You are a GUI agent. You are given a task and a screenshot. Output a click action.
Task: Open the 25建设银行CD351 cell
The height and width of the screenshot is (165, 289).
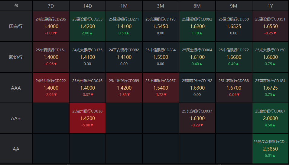(x=270, y=26)
